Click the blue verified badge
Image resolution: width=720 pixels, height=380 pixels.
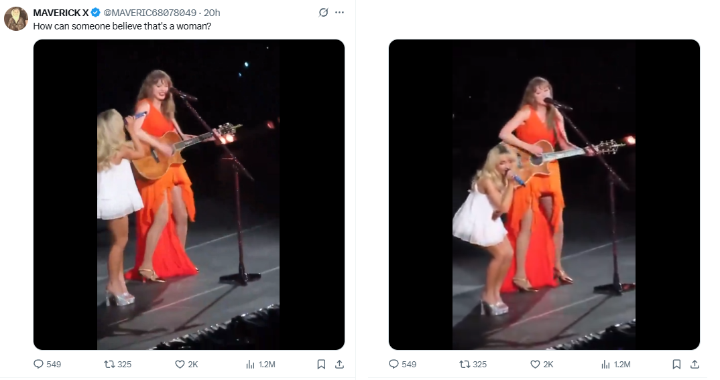click(x=95, y=13)
